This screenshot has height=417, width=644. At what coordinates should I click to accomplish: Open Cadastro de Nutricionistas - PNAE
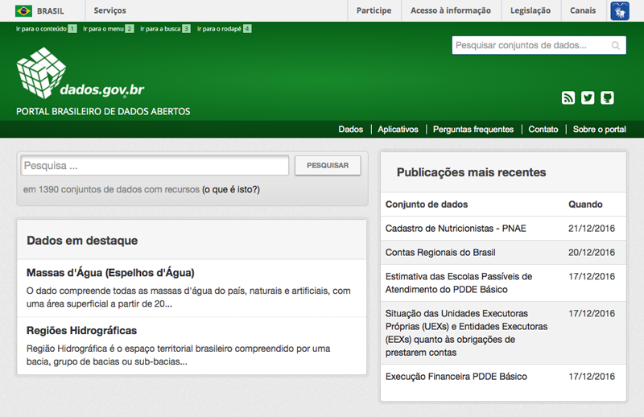coord(456,229)
